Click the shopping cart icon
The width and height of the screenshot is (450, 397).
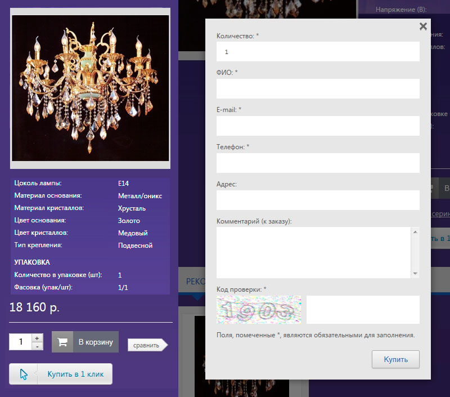coord(63,342)
